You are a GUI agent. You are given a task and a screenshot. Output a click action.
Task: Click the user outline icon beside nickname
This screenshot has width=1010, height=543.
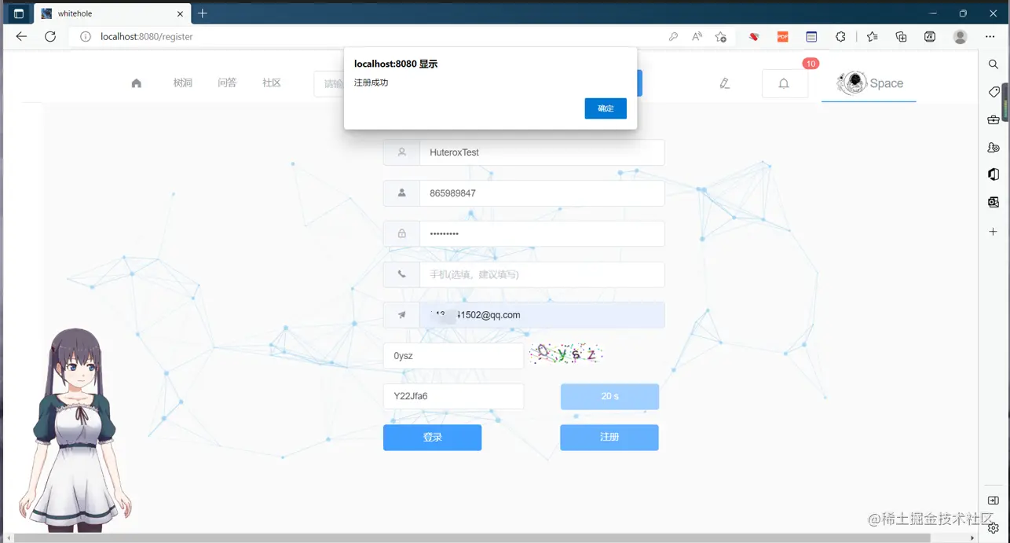pos(401,152)
